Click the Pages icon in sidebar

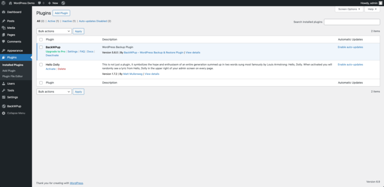coord(4,35)
